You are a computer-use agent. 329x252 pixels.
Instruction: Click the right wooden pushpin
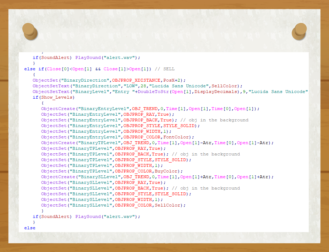click(x=300, y=31)
